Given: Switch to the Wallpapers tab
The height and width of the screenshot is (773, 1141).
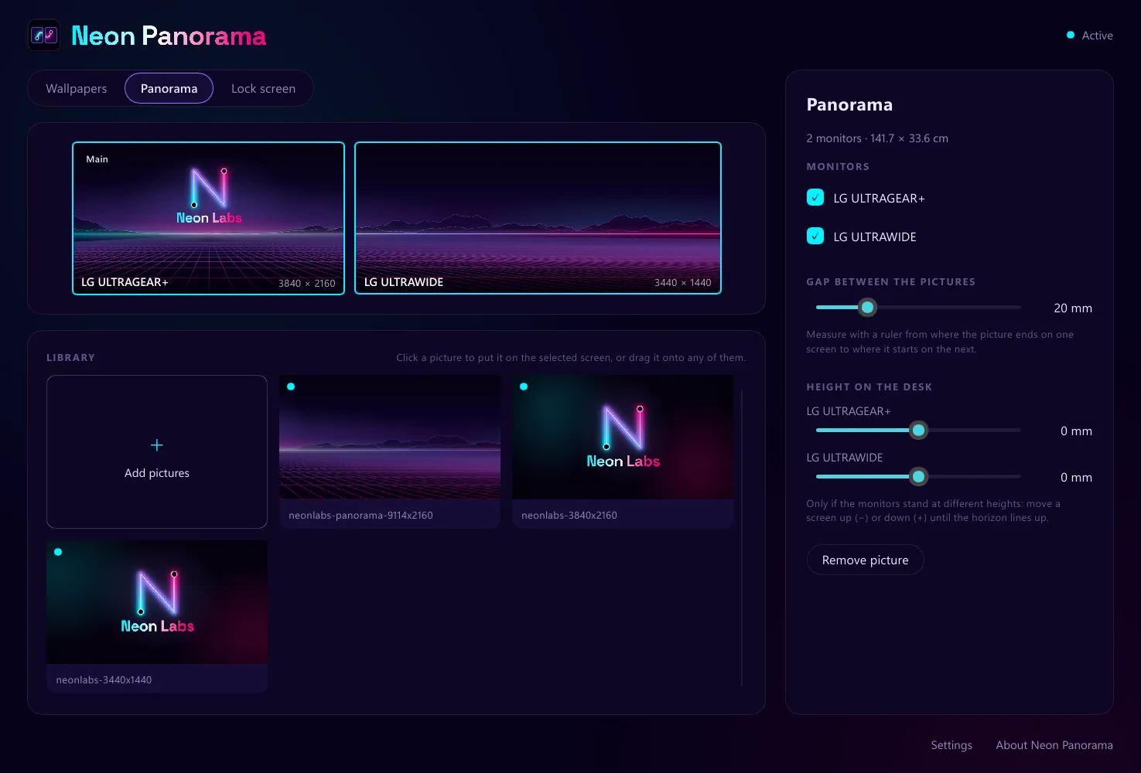Looking at the screenshot, I should point(77,88).
